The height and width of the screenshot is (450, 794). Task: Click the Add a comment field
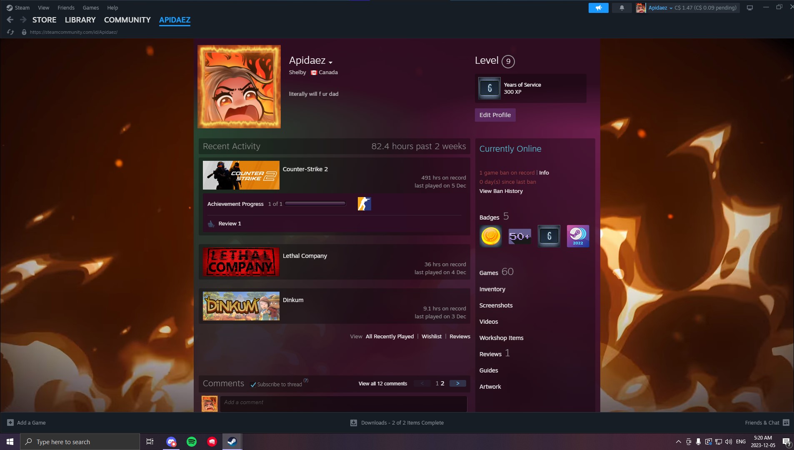(x=344, y=404)
